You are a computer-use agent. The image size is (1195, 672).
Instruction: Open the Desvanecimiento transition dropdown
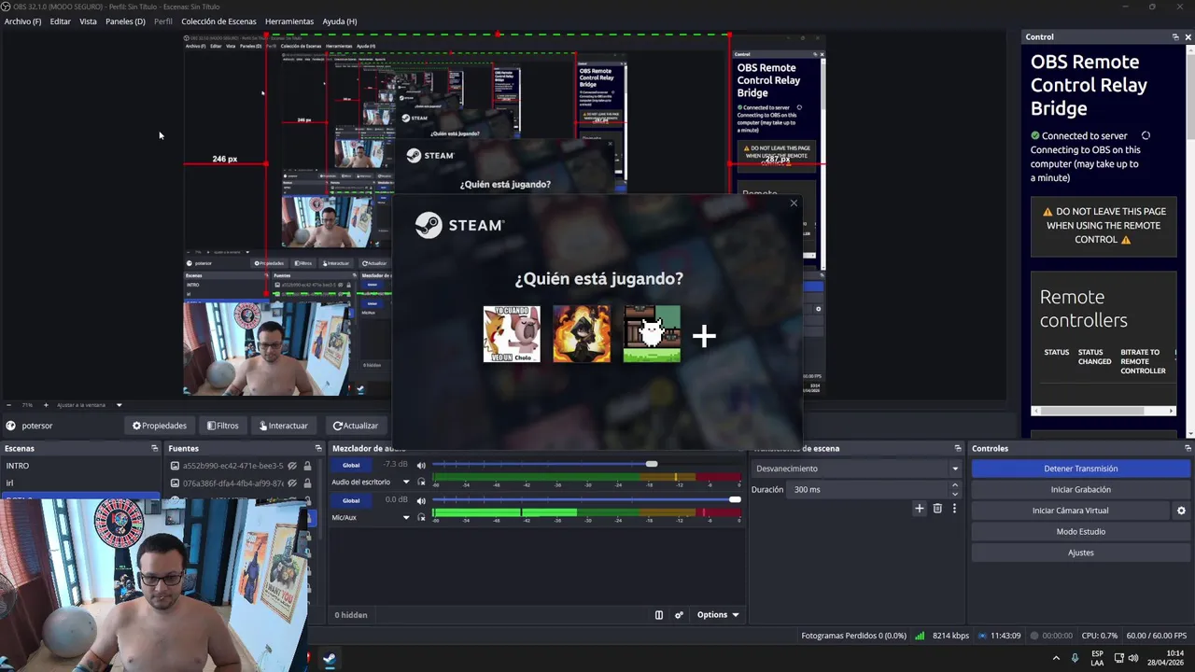tap(856, 469)
